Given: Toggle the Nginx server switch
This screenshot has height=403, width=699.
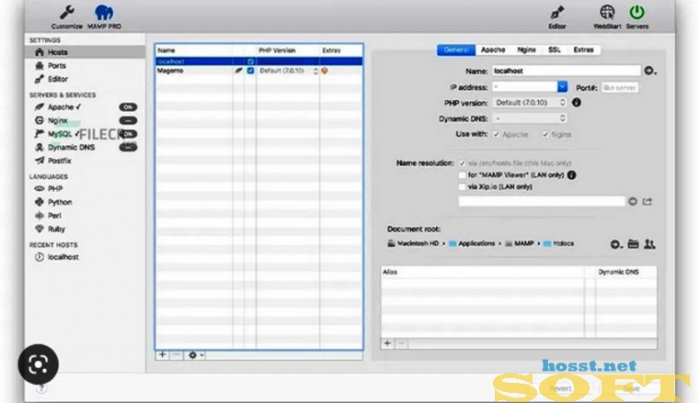Looking at the screenshot, I should (x=128, y=120).
